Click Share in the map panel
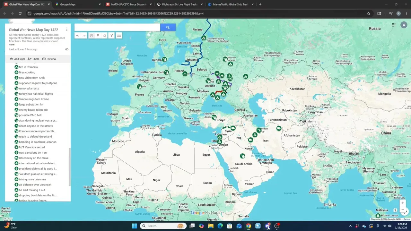 pyautogui.click(x=33, y=59)
